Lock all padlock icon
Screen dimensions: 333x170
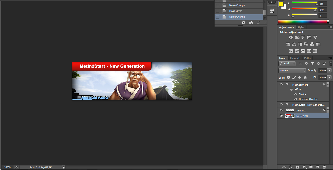coord(305,78)
